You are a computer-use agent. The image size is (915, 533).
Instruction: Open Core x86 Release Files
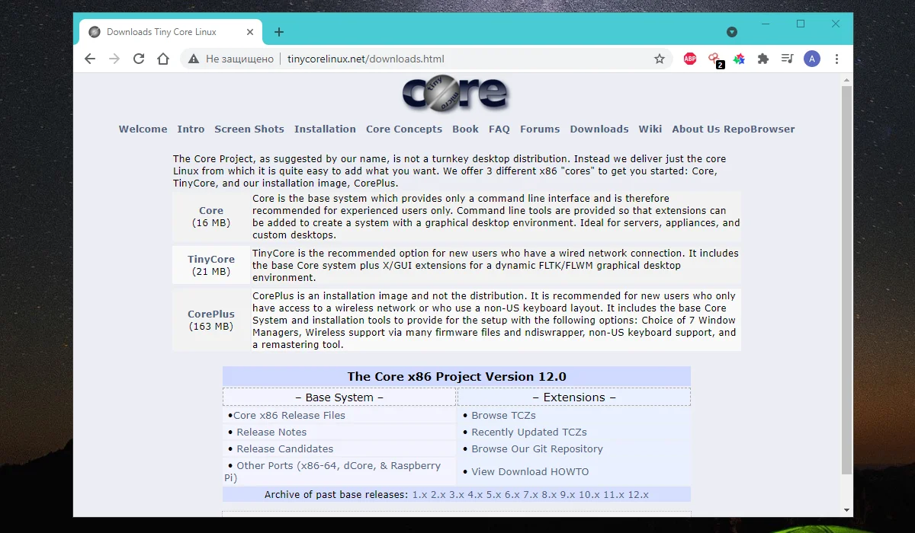pyautogui.click(x=289, y=416)
